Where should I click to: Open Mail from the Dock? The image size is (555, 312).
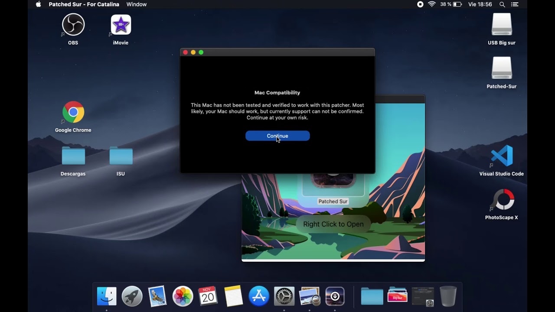(157, 296)
